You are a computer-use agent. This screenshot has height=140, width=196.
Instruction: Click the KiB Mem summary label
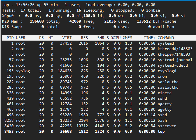click(11, 21)
